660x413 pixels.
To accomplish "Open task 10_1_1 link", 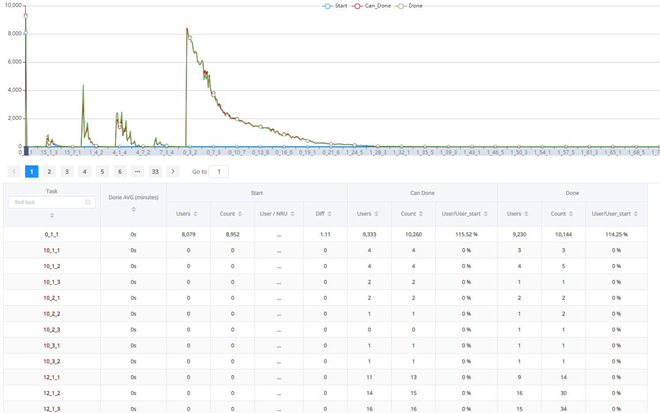I will coord(52,250).
